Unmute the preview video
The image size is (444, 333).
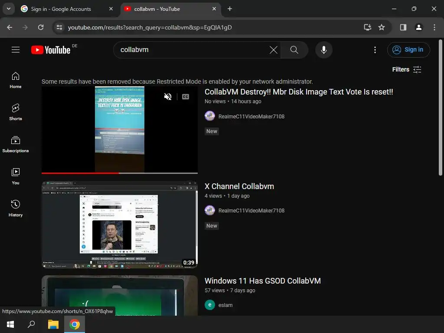click(x=168, y=97)
